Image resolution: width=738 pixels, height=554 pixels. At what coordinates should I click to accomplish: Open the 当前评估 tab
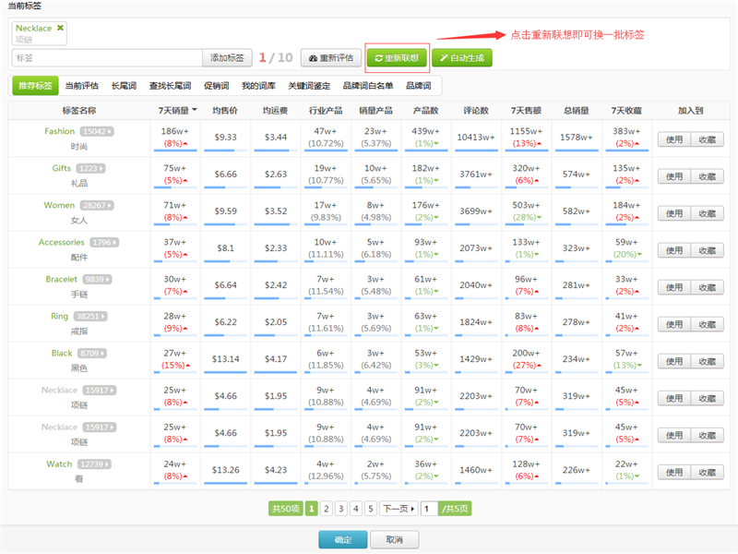point(82,86)
